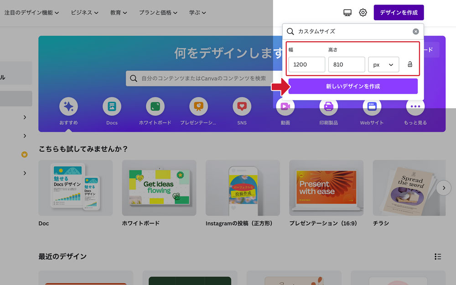Open もっと見る more categories icon

click(415, 106)
